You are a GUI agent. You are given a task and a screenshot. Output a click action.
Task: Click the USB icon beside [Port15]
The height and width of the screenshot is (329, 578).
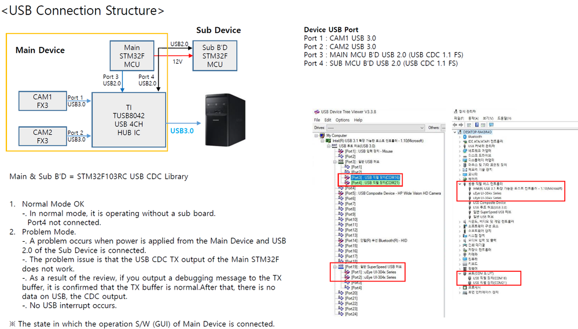coord(341,246)
